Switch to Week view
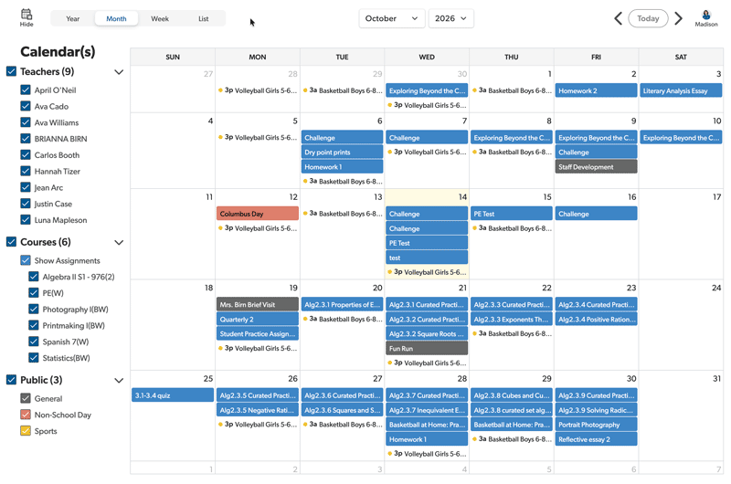Viewport: 731px width, 484px height. pyautogui.click(x=159, y=18)
